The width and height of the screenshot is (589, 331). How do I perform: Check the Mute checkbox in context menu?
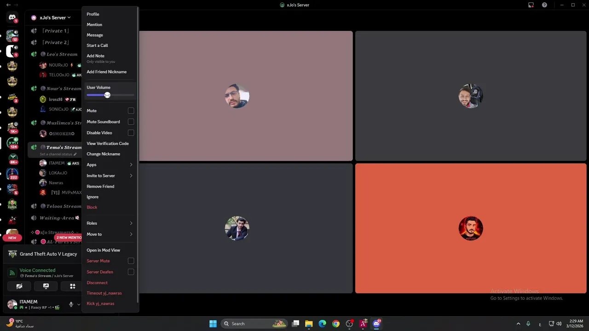click(131, 111)
